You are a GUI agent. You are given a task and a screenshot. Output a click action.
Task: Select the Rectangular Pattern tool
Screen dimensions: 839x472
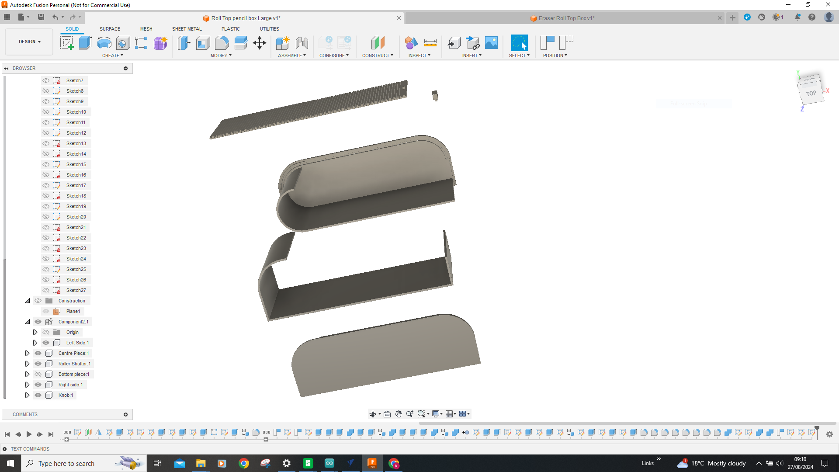(141, 43)
